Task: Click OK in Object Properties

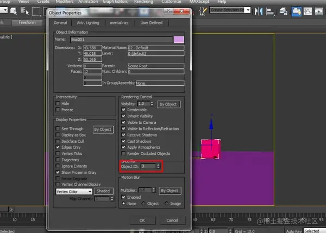Action: click(142, 221)
